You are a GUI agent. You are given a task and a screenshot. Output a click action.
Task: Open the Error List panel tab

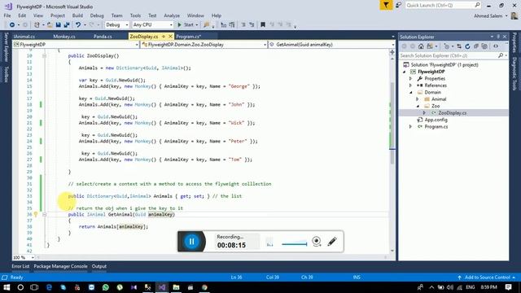[20, 266]
